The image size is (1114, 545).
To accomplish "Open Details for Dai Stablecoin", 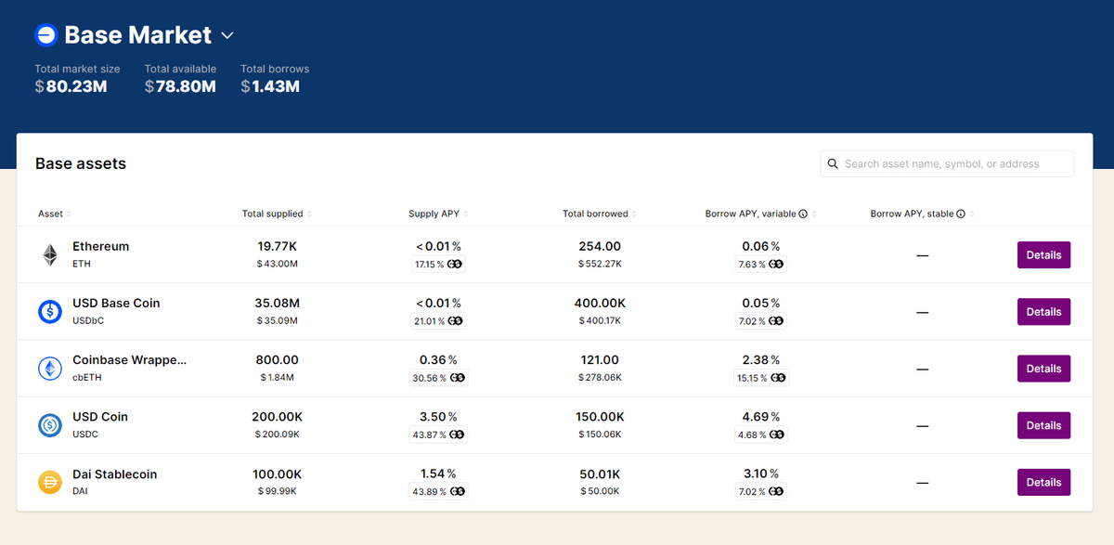I will pyautogui.click(x=1043, y=483).
